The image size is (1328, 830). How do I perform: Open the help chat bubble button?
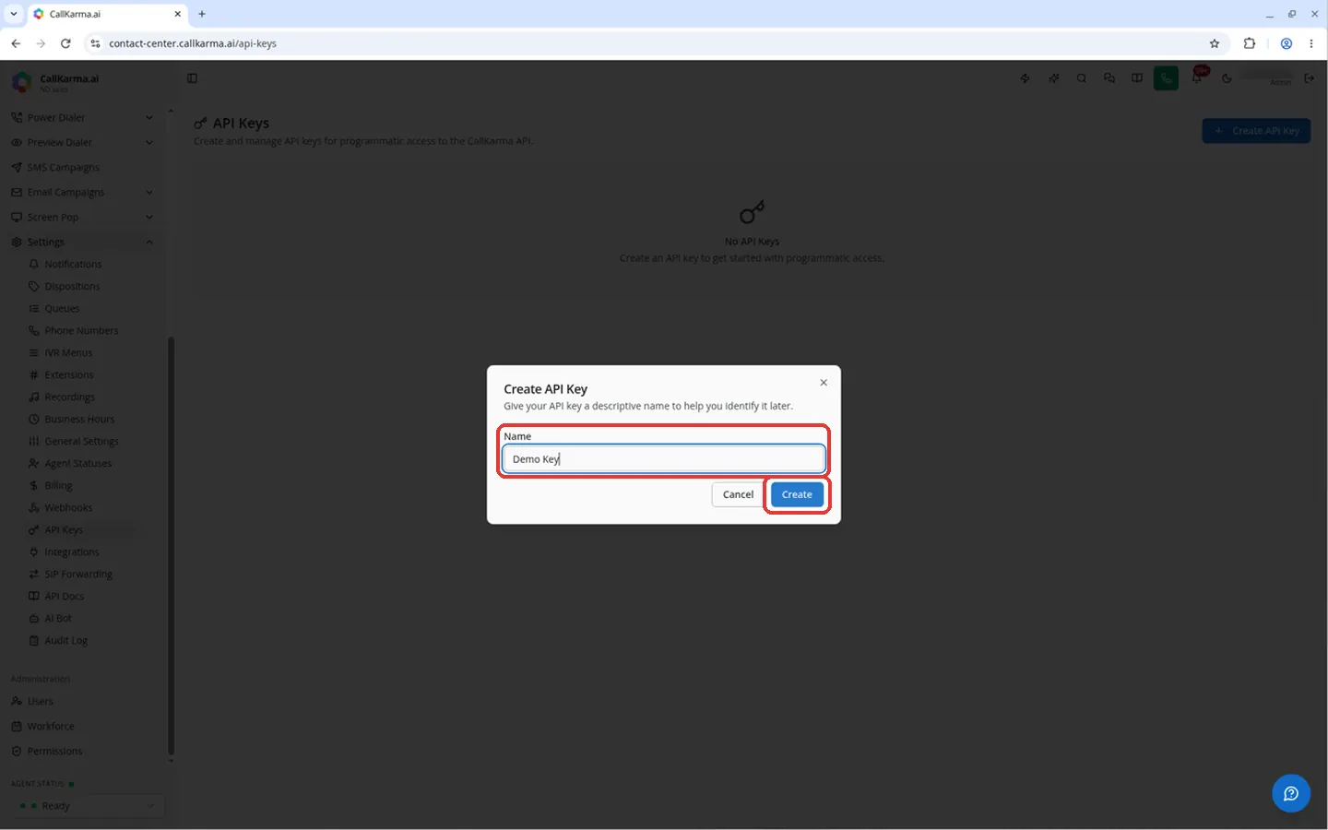[1291, 793]
